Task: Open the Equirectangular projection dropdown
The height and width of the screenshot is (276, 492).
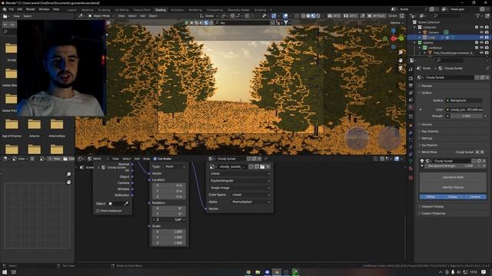Action: coord(240,181)
